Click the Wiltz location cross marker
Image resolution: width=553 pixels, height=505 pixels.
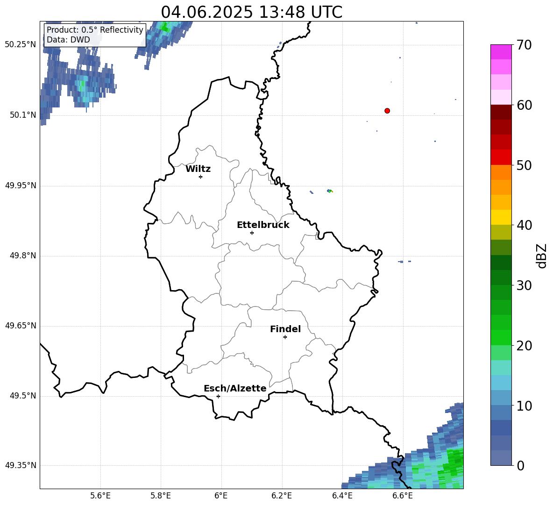tap(201, 177)
